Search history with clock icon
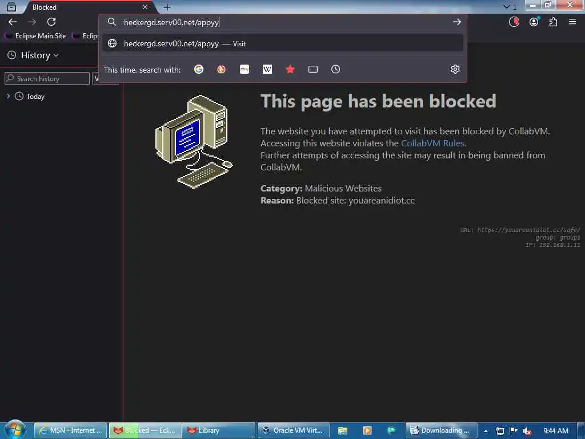Viewport: 585px width, 439px height. (x=336, y=69)
